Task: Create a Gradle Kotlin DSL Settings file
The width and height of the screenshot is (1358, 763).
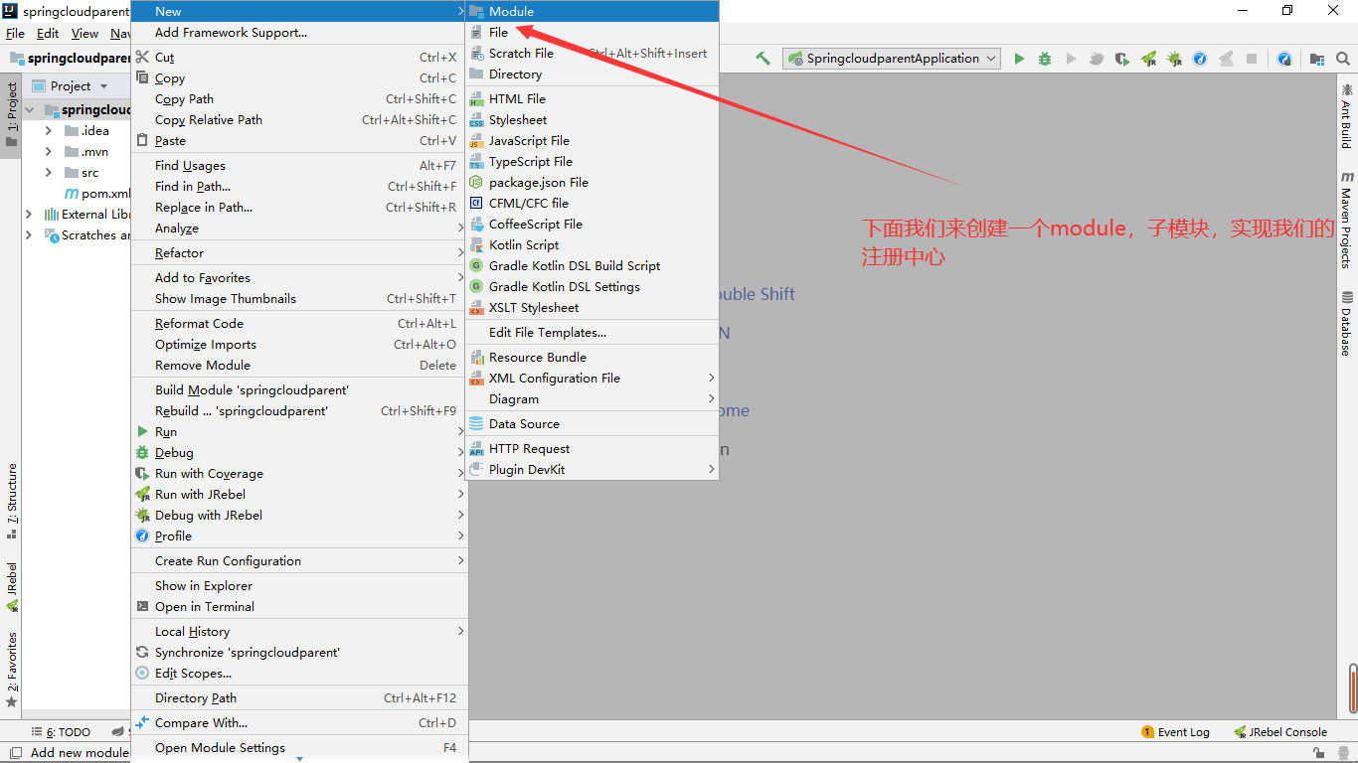Action: [592, 287]
